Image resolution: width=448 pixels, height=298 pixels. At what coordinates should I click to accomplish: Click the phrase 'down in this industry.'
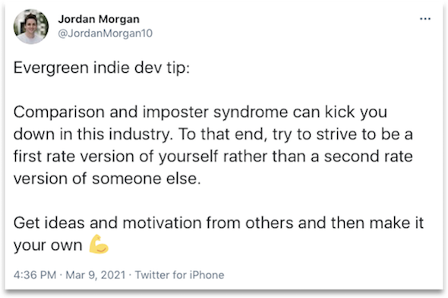tap(93, 134)
